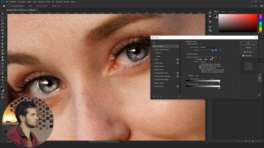Click the Share icon at top right
264x148 pixels.
262,6
